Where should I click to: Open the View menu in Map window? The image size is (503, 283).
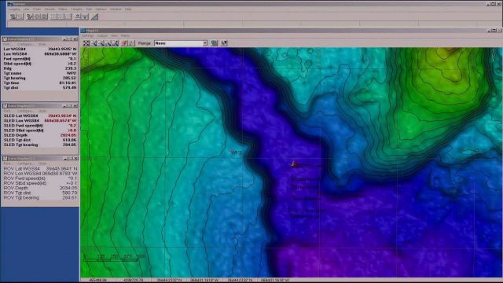coord(114,35)
